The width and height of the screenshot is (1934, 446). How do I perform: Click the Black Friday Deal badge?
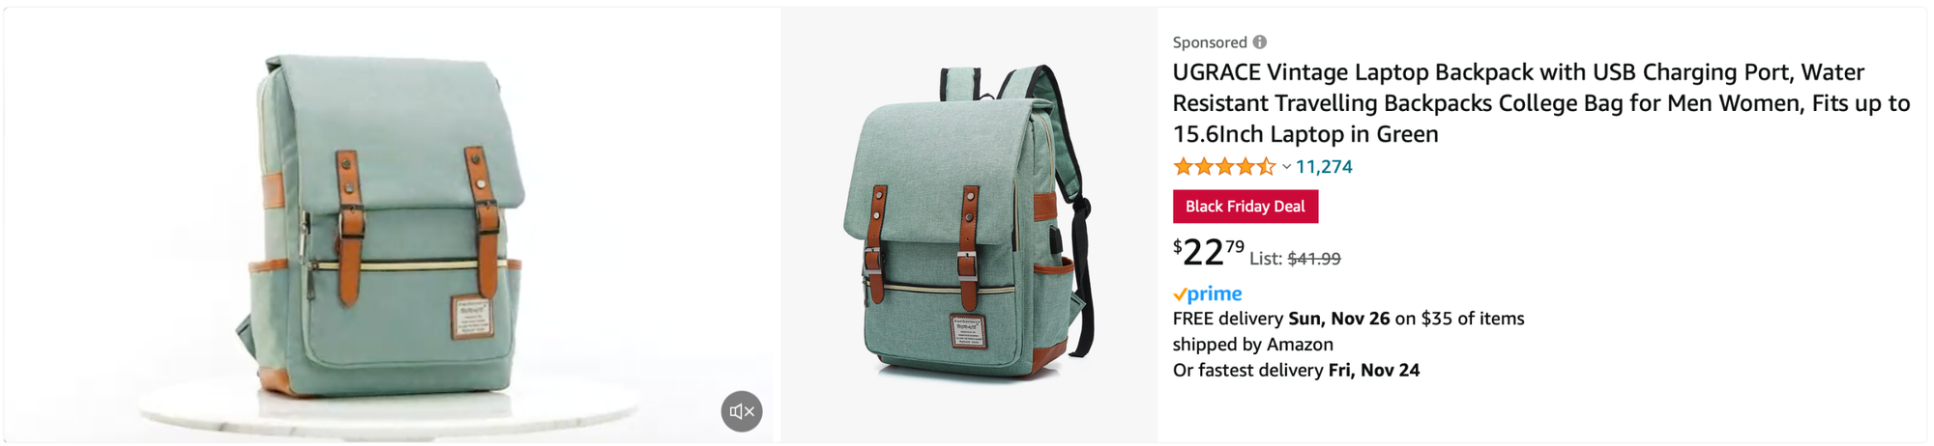pyautogui.click(x=1245, y=207)
